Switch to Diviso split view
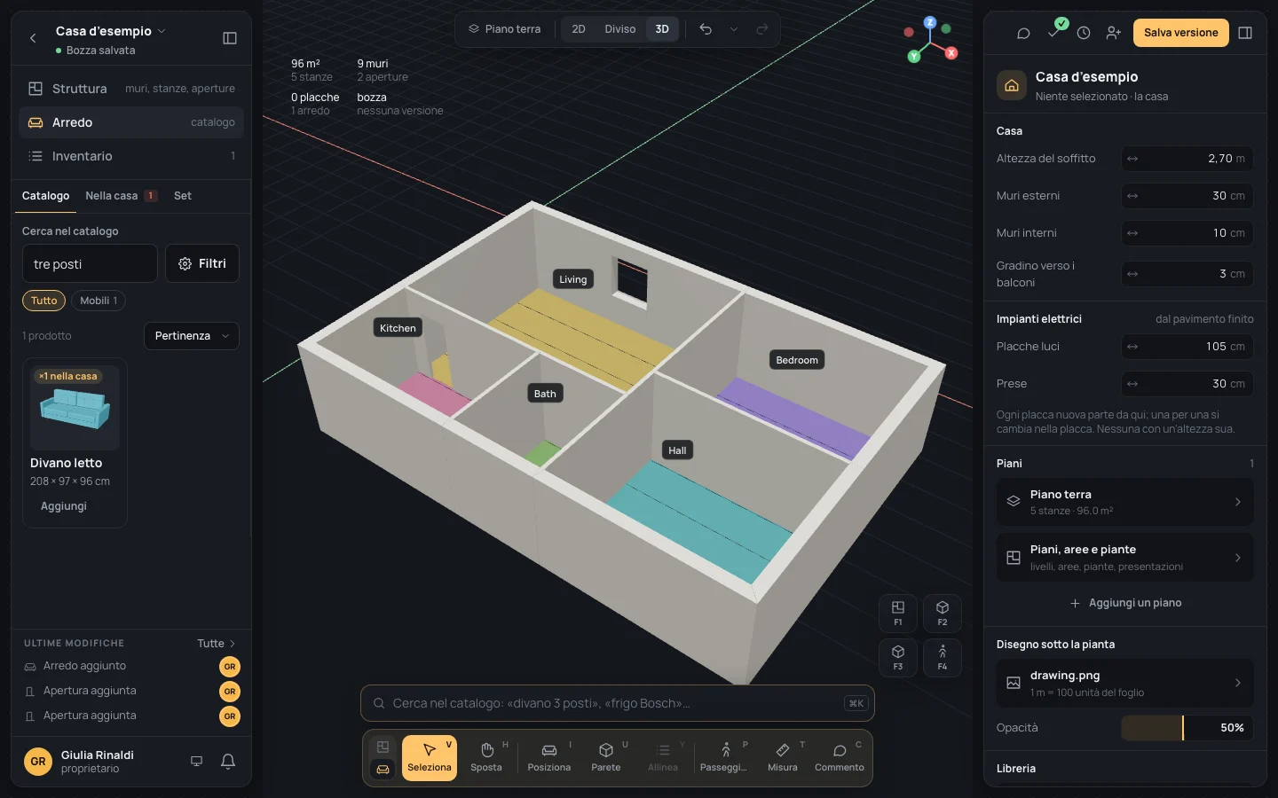Image resolution: width=1278 pixels, height=798 pixels. pos(620,29)
